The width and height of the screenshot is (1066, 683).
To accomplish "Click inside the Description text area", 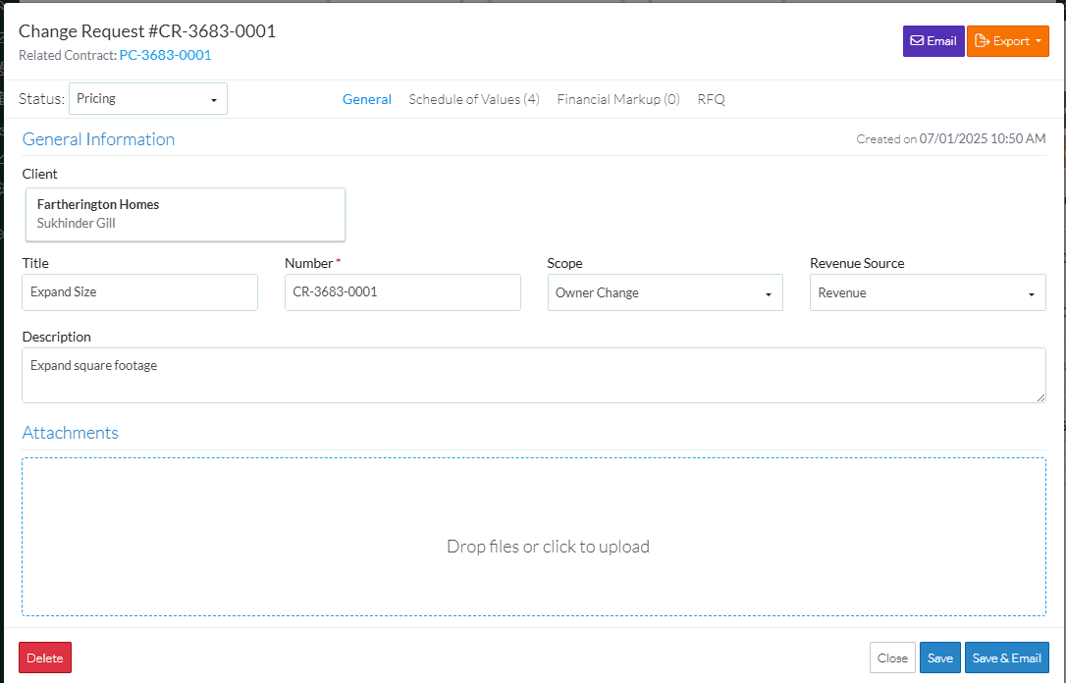I will pos(533,375).
